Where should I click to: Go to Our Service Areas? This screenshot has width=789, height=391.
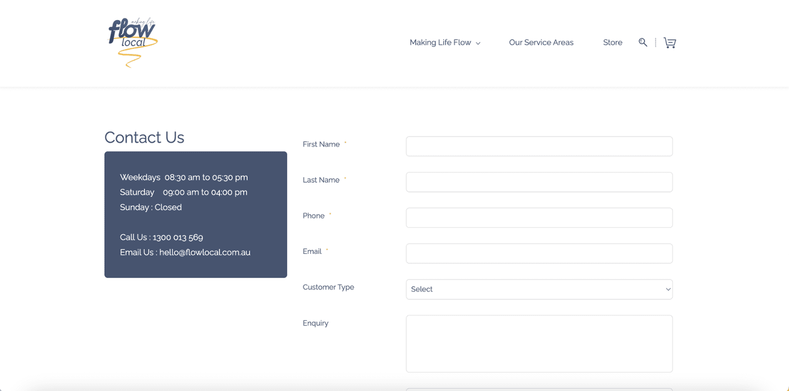point(541,43)
